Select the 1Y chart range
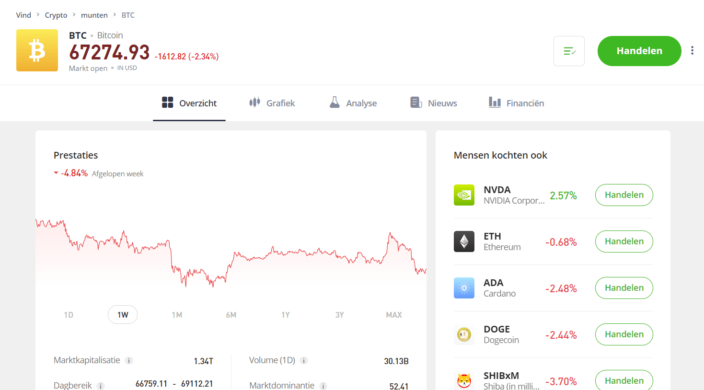Image resolution: width=704 pixels, height=390 pixels. coord(286,315)
